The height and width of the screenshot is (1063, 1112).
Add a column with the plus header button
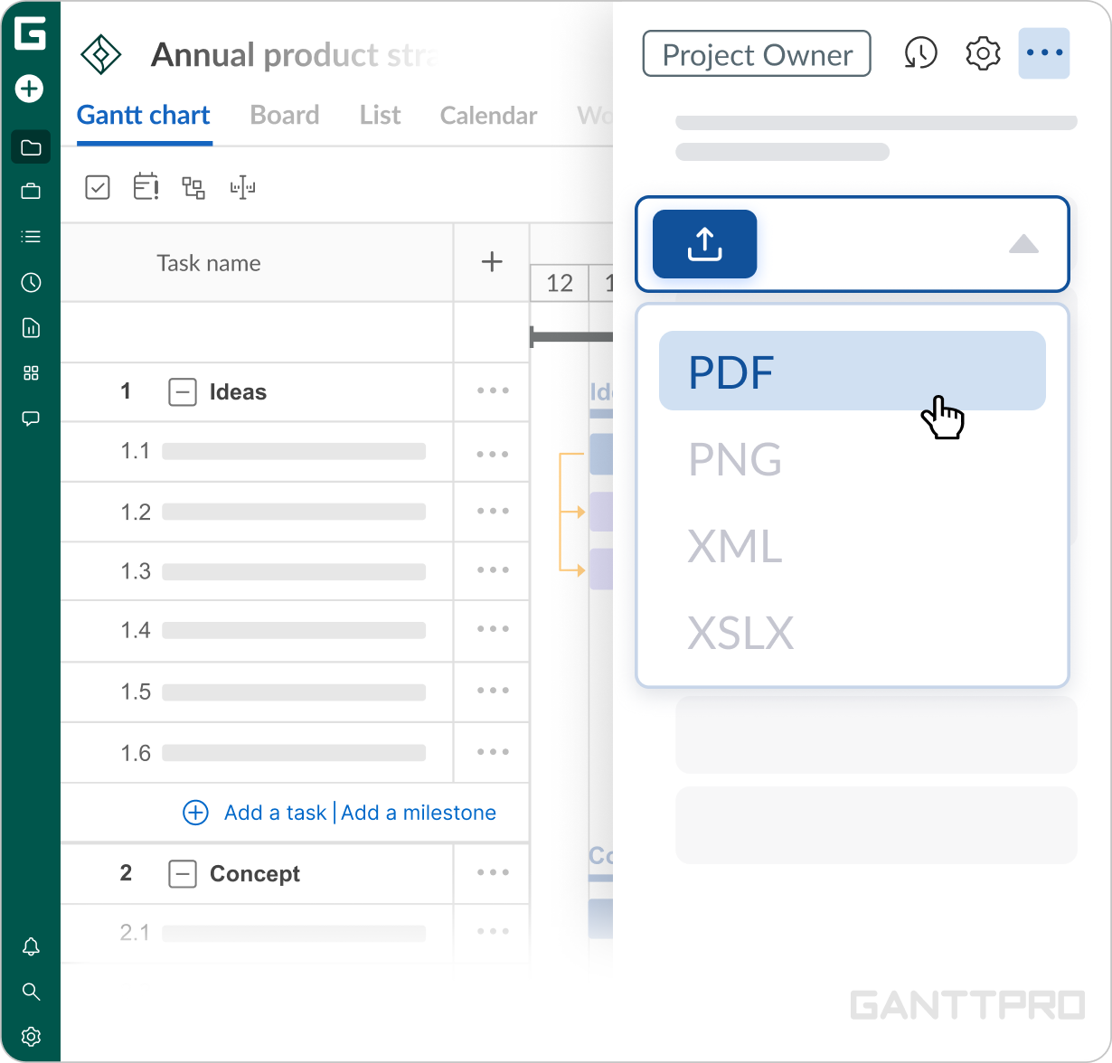coord(492,262)
